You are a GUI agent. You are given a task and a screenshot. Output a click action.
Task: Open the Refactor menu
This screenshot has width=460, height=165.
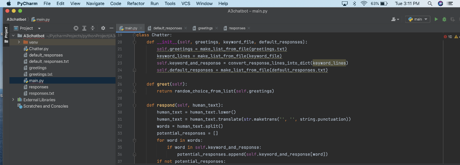click(136, 4)
